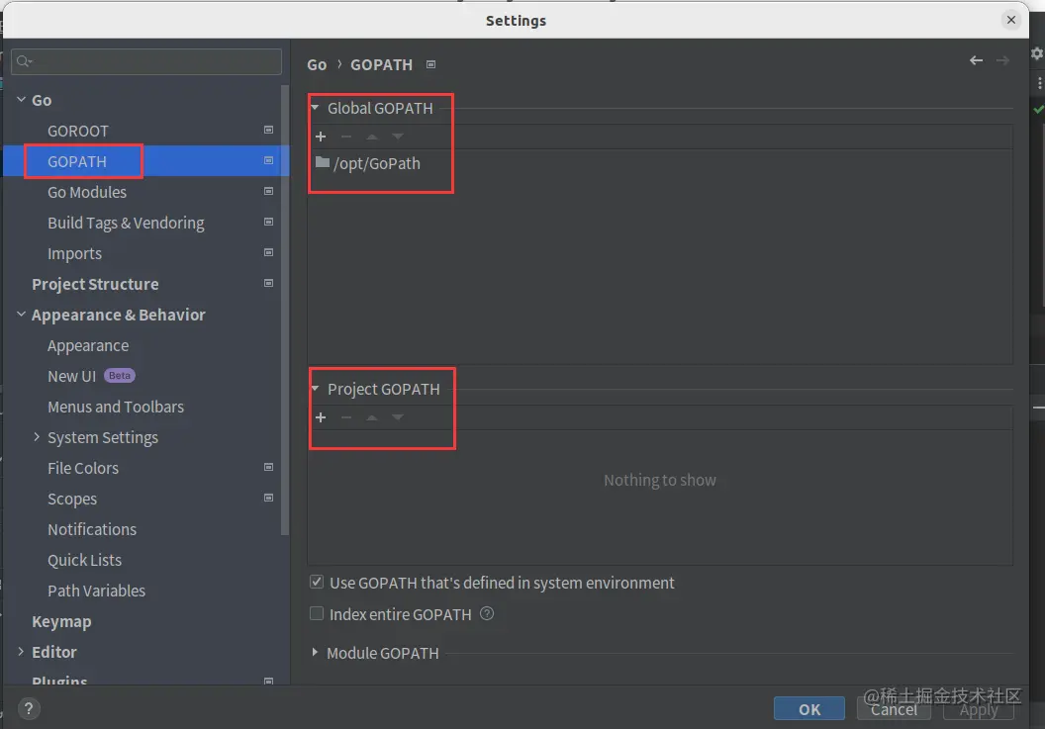The width and height of the screenshot is (1045, 729).
Task: Click the settings tree vertical scrollbar
Action: [285, 310]
